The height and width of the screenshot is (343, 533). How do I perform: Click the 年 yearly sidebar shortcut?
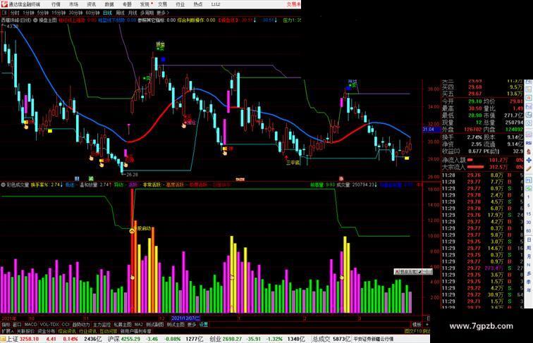coord(529,289)
